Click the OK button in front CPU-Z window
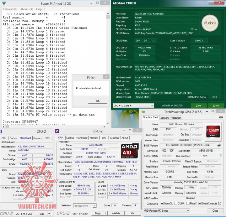Viewport: 226px width, 217px height. tap(133, 213)
